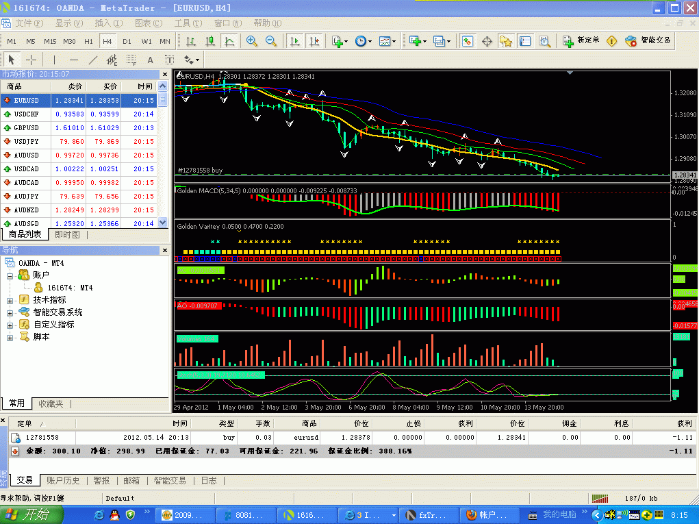This screenshot has width=699, height=524.
Task: Toggle the chart shift button
Action: tap(314, 41)
